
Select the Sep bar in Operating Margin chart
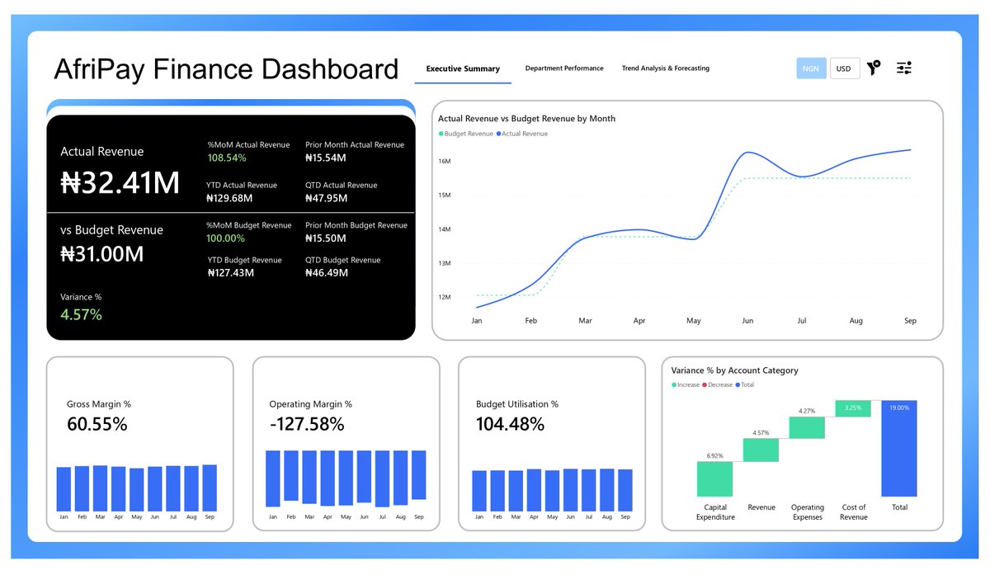(419, 475)
